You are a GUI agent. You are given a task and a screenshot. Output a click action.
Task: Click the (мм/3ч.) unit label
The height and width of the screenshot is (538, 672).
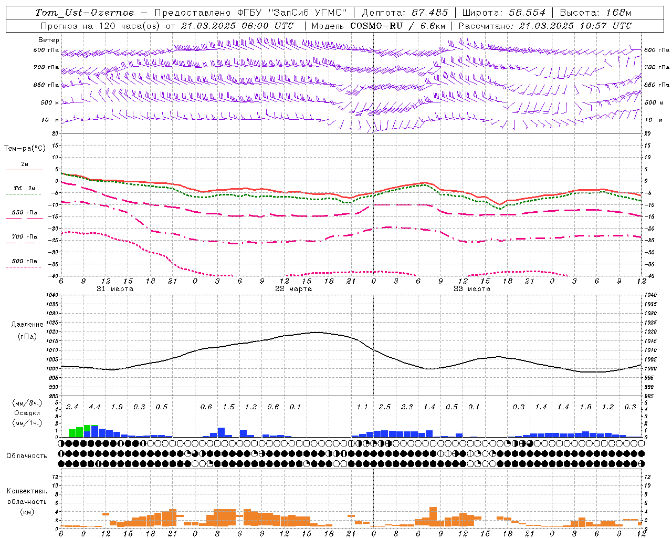coord(26,403)
